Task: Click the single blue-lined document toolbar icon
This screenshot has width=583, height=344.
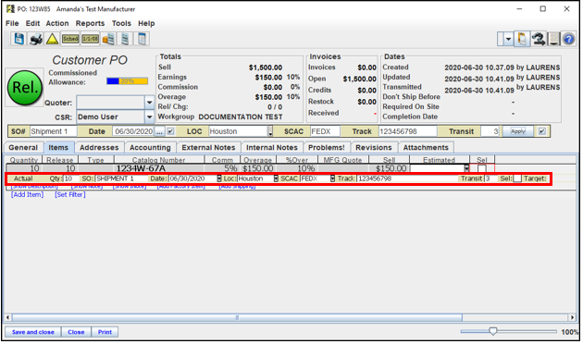Action: click(x=125, y=39)
